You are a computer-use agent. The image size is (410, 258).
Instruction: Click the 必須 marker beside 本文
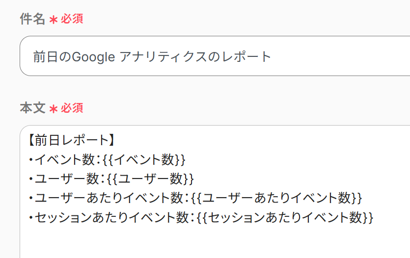click(x=72, y=108)
